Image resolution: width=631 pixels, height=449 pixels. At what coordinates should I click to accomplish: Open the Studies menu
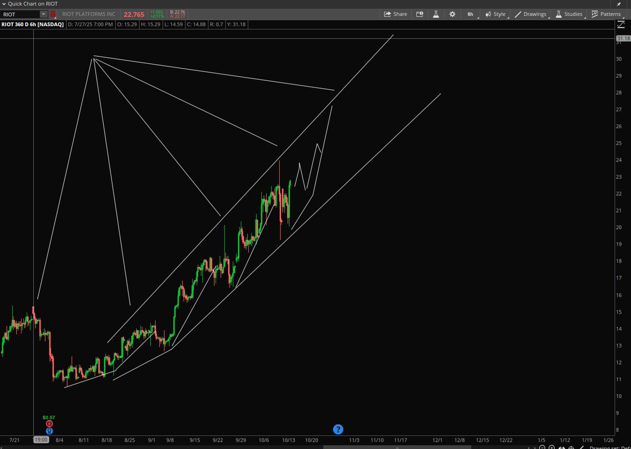pyautogui.click(x=569, y=14)
